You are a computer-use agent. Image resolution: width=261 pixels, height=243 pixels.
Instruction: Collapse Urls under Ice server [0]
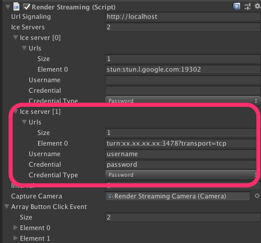pos(24,48)
